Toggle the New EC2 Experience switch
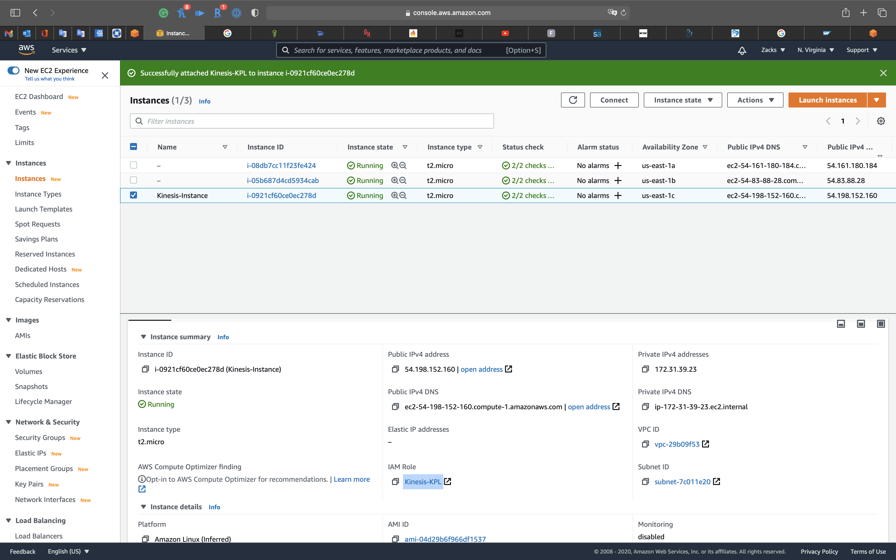896x560 pixels. point(14,70)
